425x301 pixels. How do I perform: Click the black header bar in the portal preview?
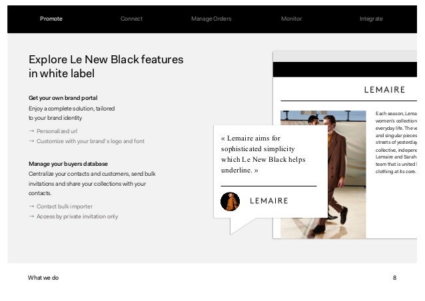click(x=345, y=70)
